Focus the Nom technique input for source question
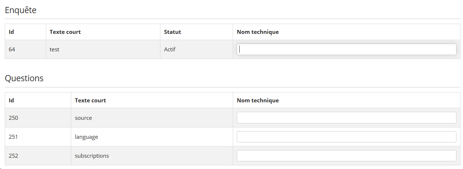This screenshot has height=169, width=463. (x=346, y=118)
